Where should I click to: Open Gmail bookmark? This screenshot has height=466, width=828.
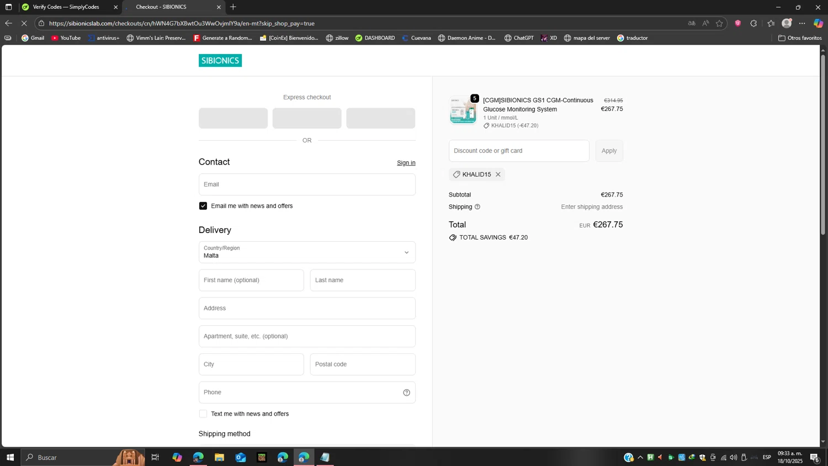[33, 38]
